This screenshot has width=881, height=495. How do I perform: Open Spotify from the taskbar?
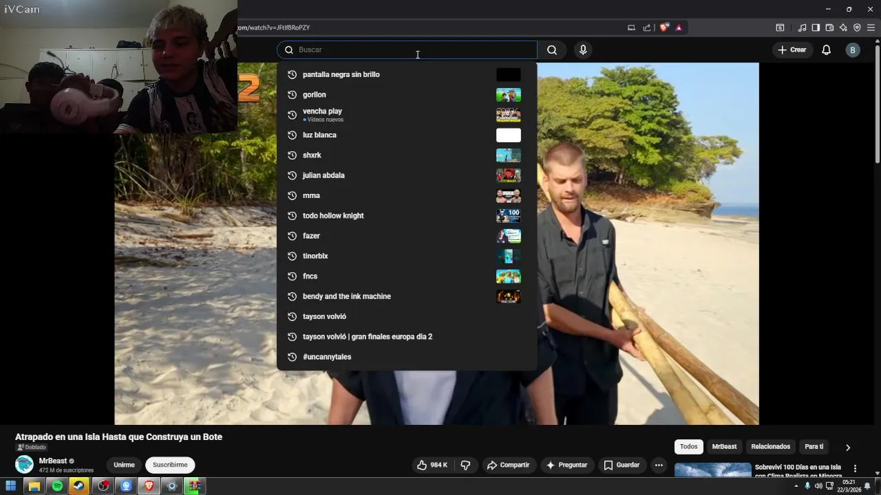pos(57,486)
